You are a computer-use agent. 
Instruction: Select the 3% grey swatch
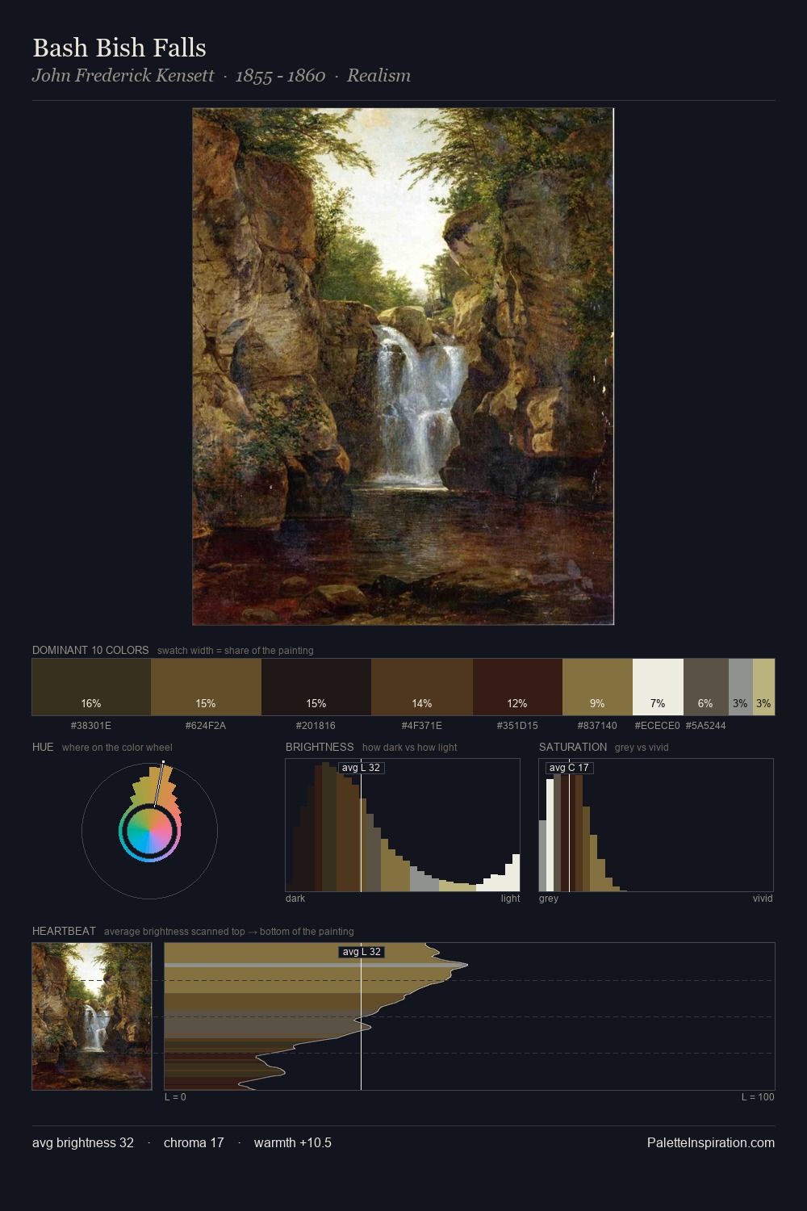click(741, 687)
